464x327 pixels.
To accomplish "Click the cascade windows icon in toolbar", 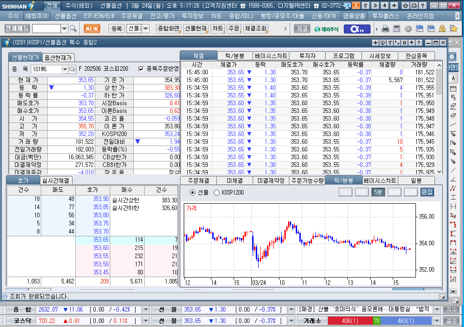I will 419,29.
